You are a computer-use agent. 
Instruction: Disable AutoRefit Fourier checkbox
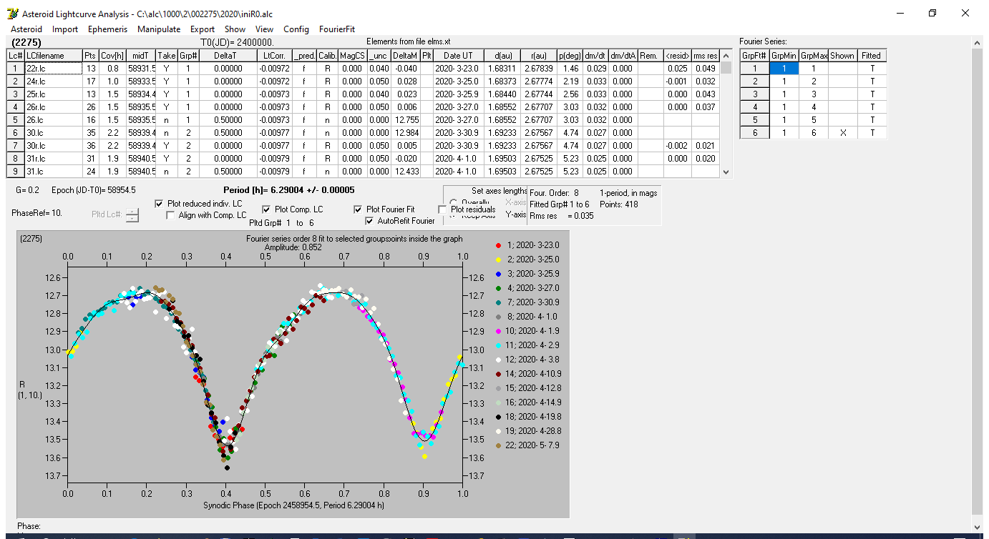(370, 221)
